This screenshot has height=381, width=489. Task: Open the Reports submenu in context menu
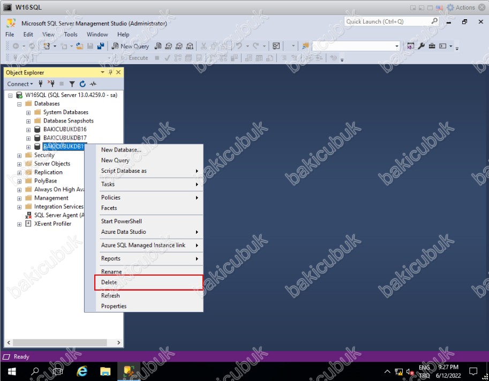coord(149,258)
